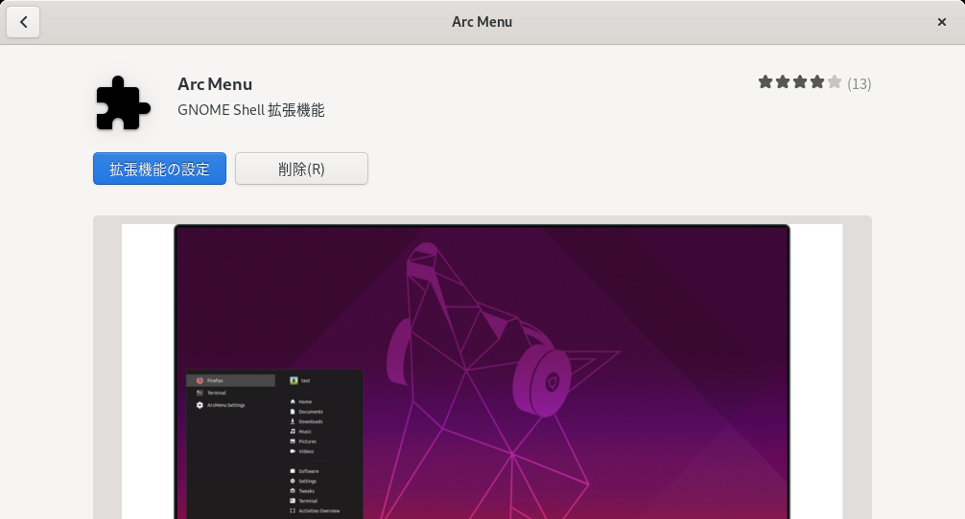Open the 拡張機能の設定 button
This screenshot has width=965, height=519.
click(159, 169)
